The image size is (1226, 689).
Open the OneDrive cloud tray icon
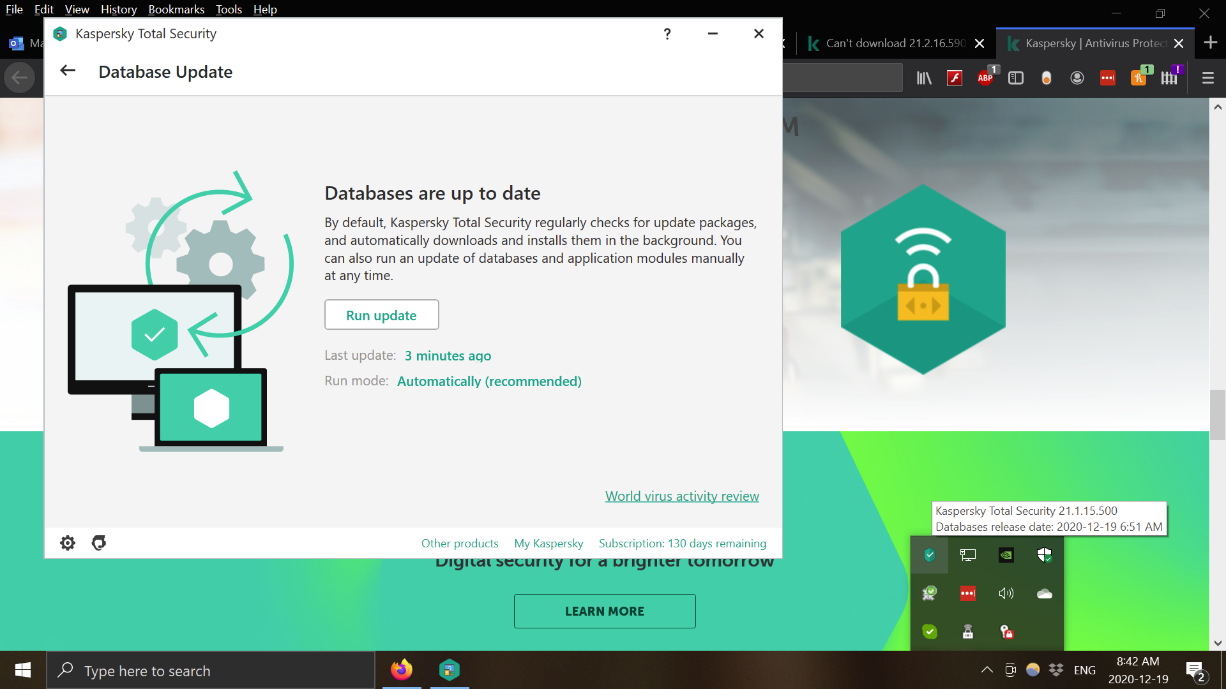(x=1045, y=593)
